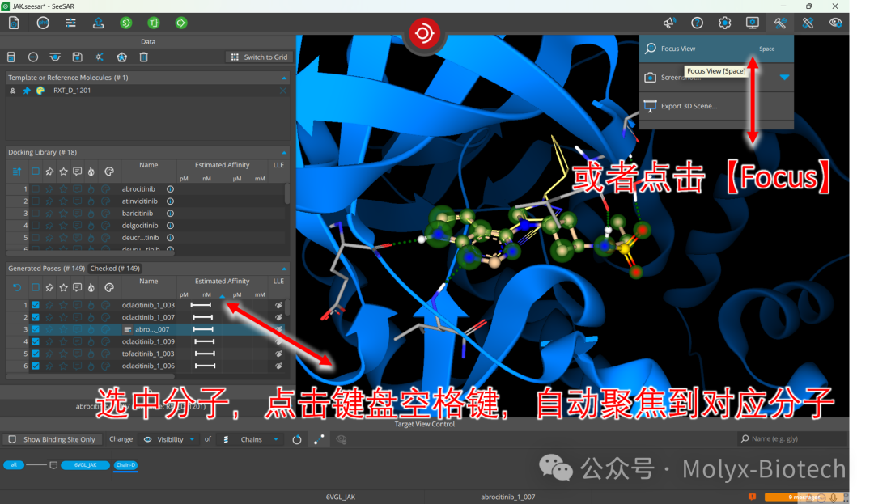Image resolution: width=874 pixels, height=504 pixels.
Task: Open the green S similarity scanner mode
Action: click(126, 23)
